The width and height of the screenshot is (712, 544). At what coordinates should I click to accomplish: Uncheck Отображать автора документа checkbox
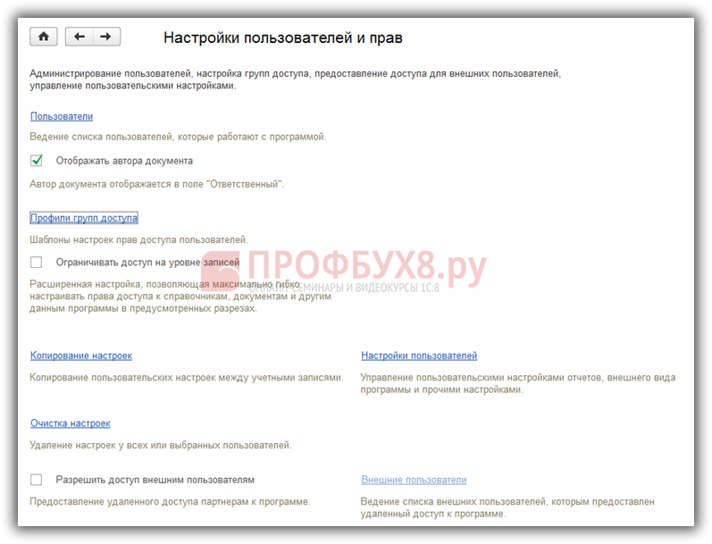coord(37,161)
